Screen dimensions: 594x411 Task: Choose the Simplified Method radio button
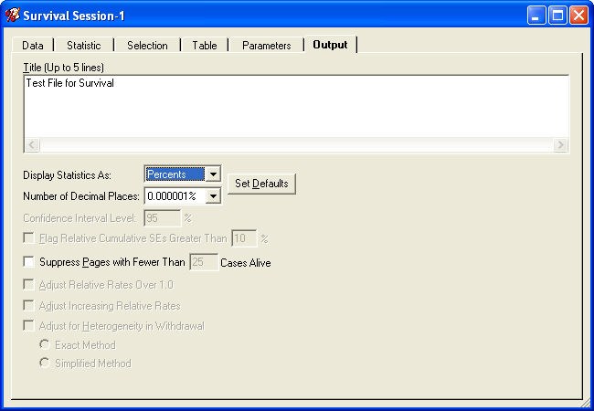pos(44,364)
